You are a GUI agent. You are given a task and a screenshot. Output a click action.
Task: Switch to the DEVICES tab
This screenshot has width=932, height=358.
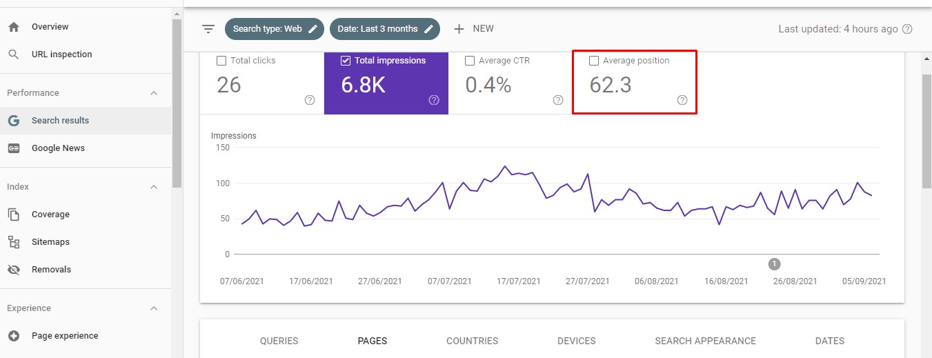577,341
